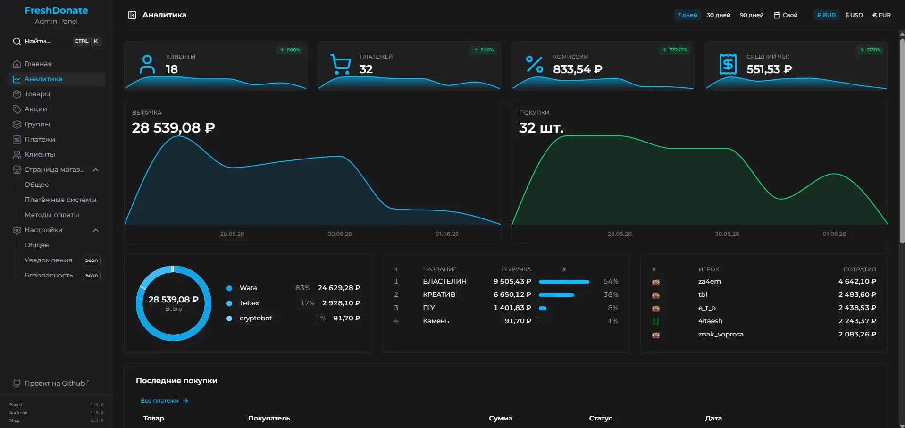Viewport: 905px width, 428px height.
Task: Select the 90 дней period
Action: point(752,15)
